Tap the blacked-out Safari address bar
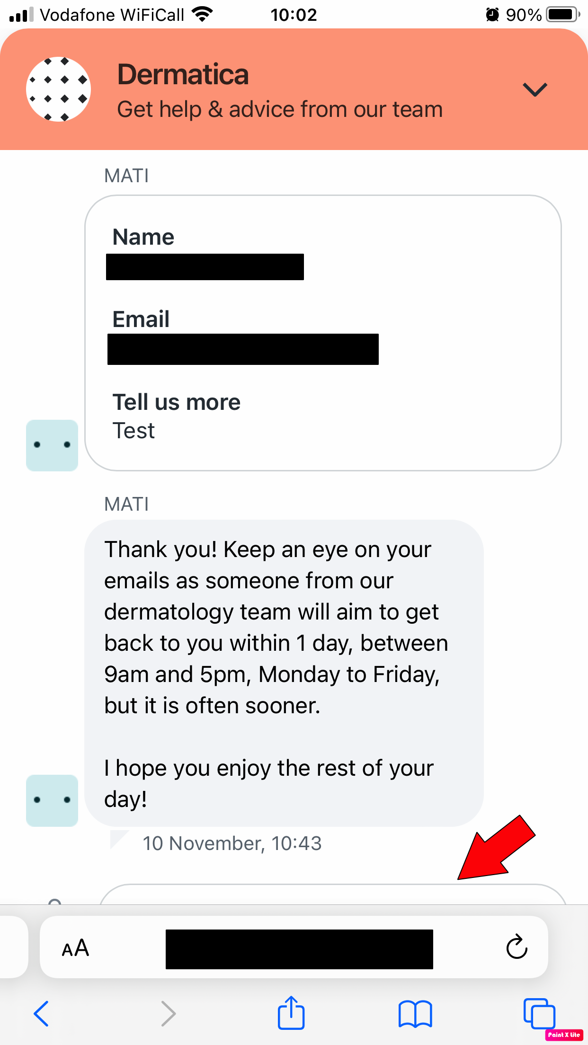Image resolution: width=588 pixels, height=1045 pixels. pos(299,949)
